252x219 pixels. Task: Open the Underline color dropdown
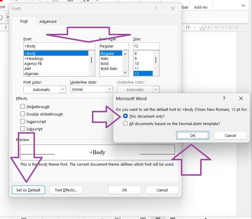tap(156, 89)
